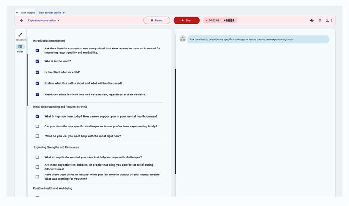Expand the Exploratory conversation dropdown
The image size is (349, 206).
click(x=59, y=20)
